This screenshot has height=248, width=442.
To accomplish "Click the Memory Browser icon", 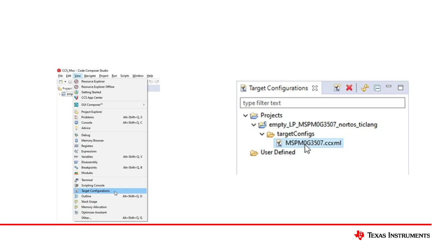I will 76,141.
